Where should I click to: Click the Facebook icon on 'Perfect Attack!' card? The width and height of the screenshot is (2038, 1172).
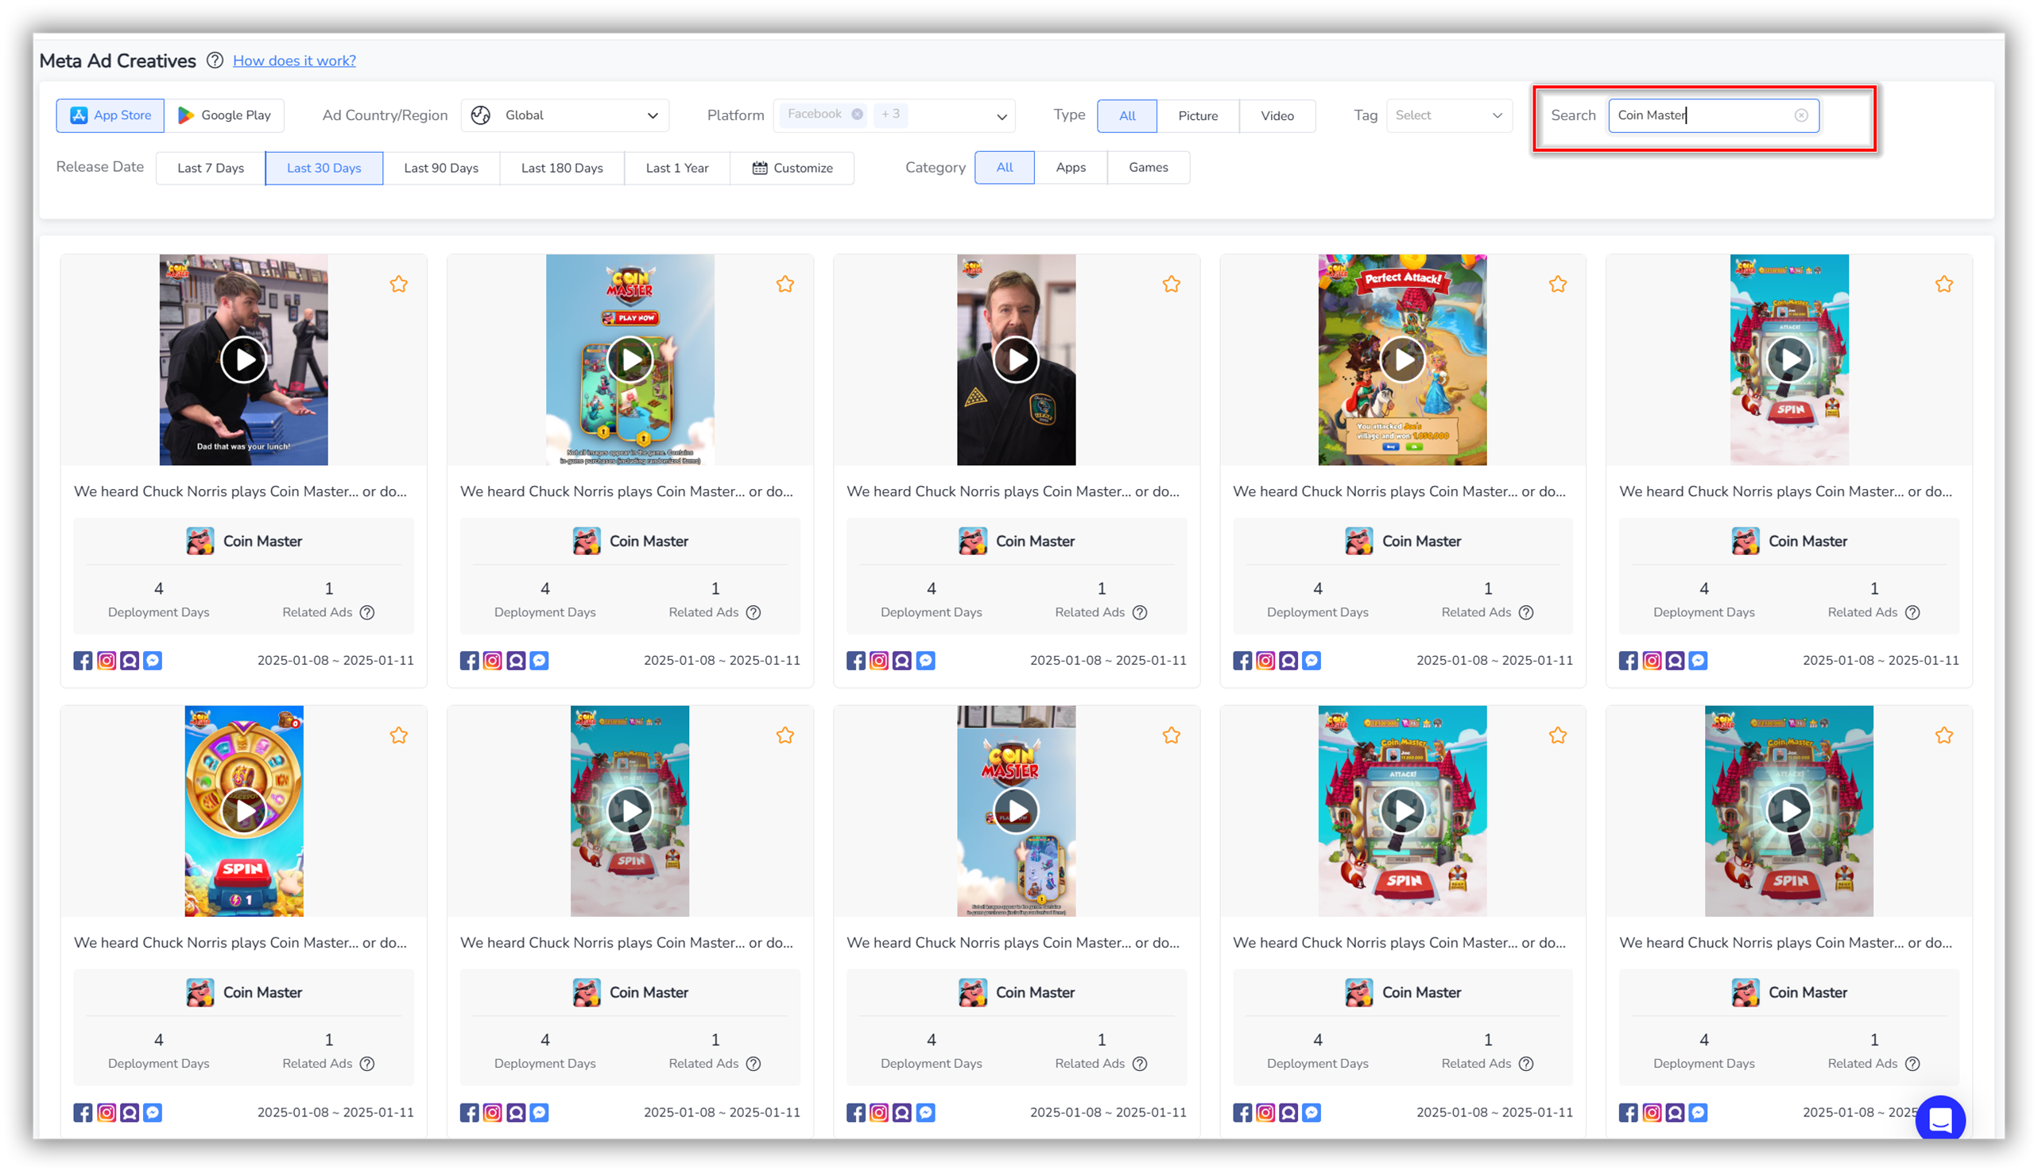coord(1242,661)
